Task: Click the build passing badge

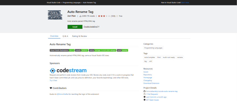Action: 123,50
